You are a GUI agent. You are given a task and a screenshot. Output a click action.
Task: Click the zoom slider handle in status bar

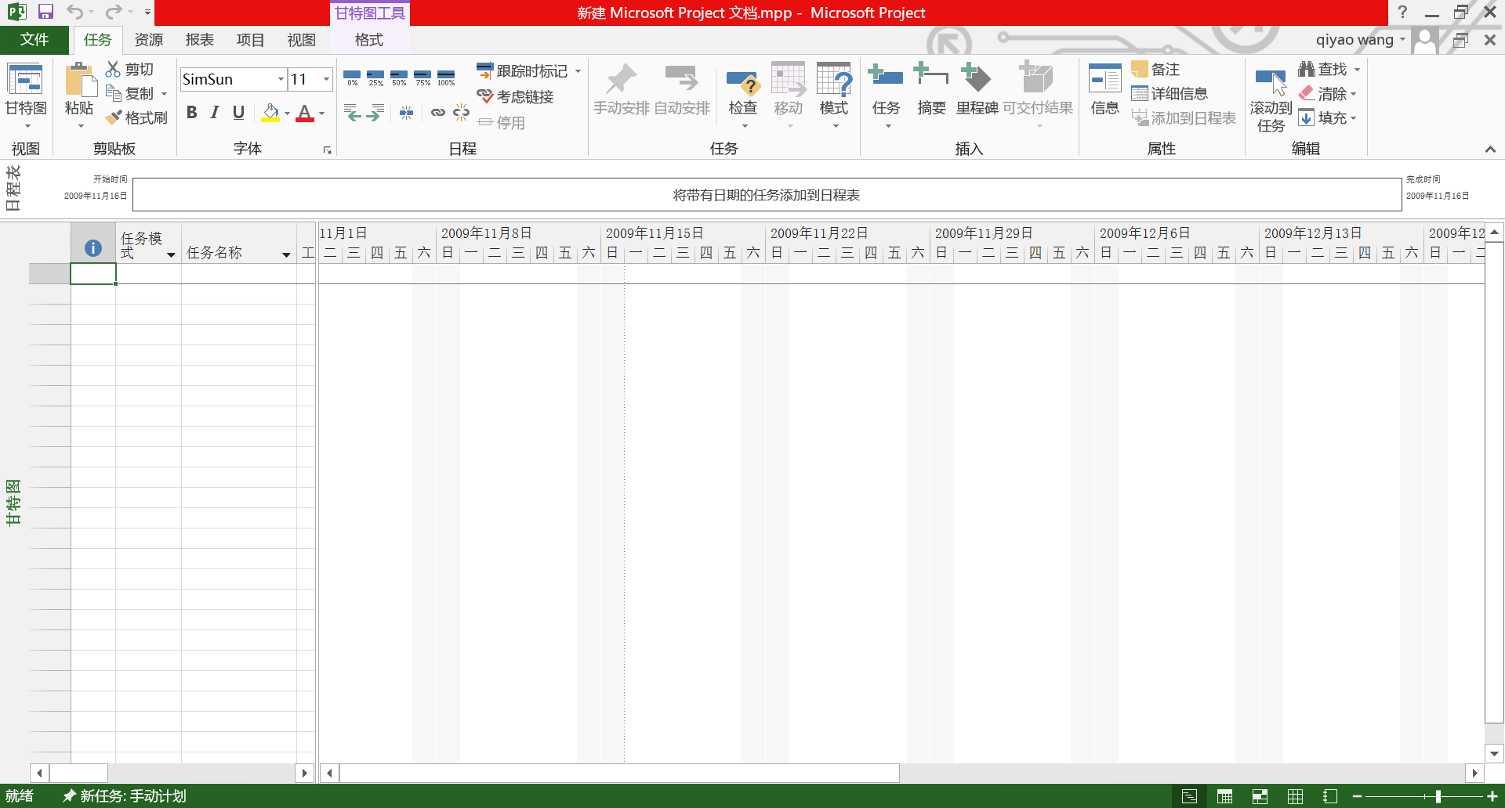tap(1438, 796)
